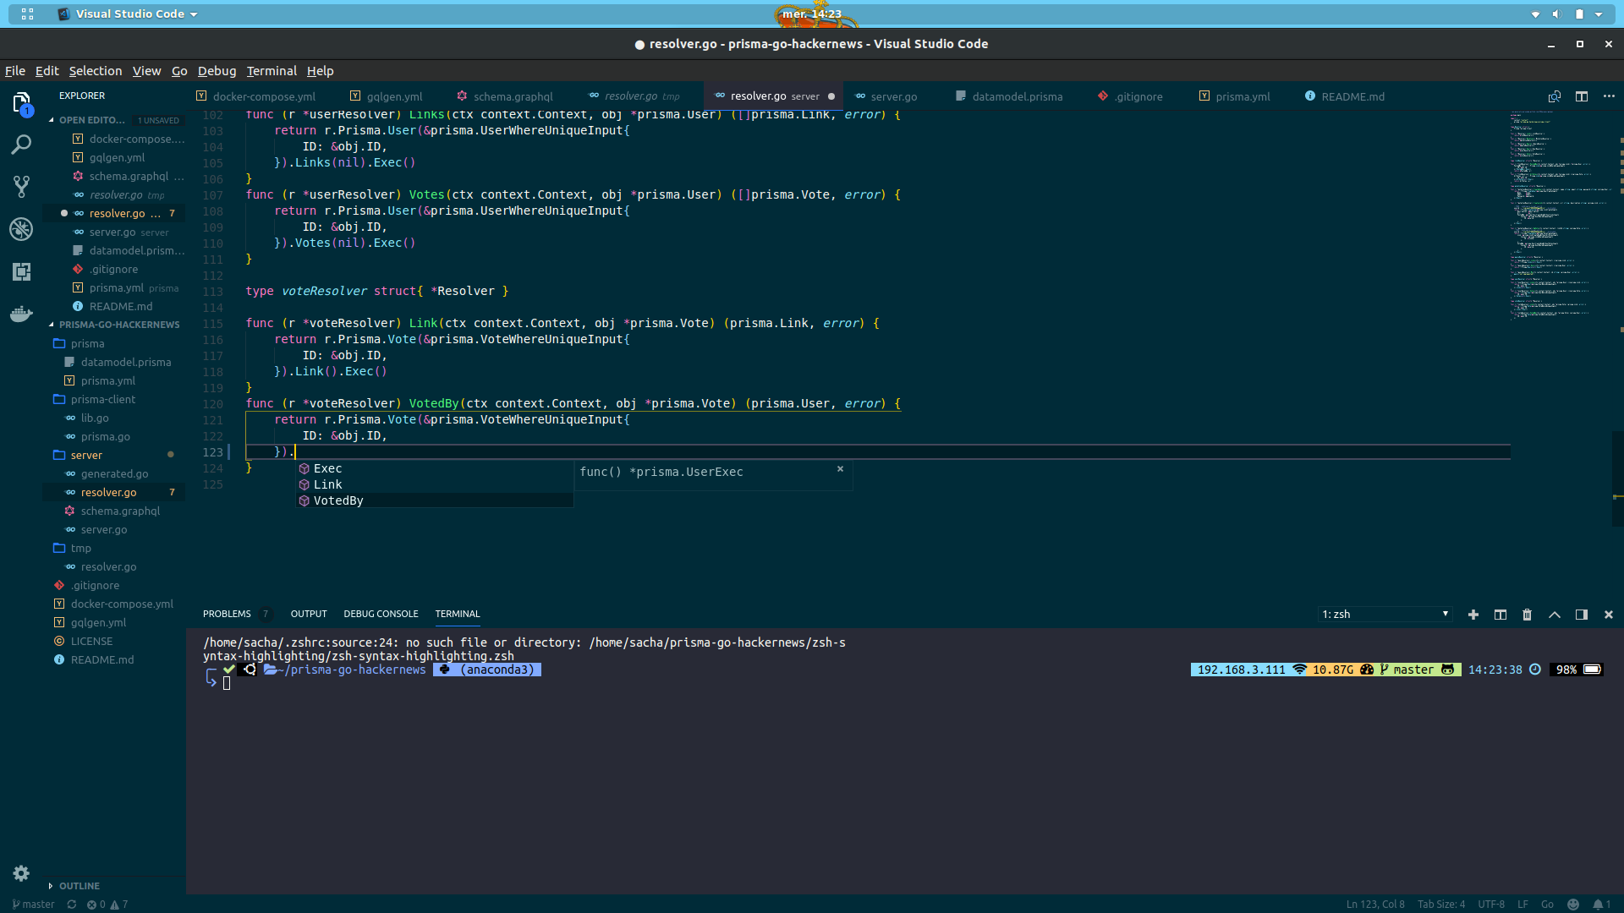Open the system volume indicator
The height and width of the screenshot is (913, 1624).
click(x=1556, y=14)
